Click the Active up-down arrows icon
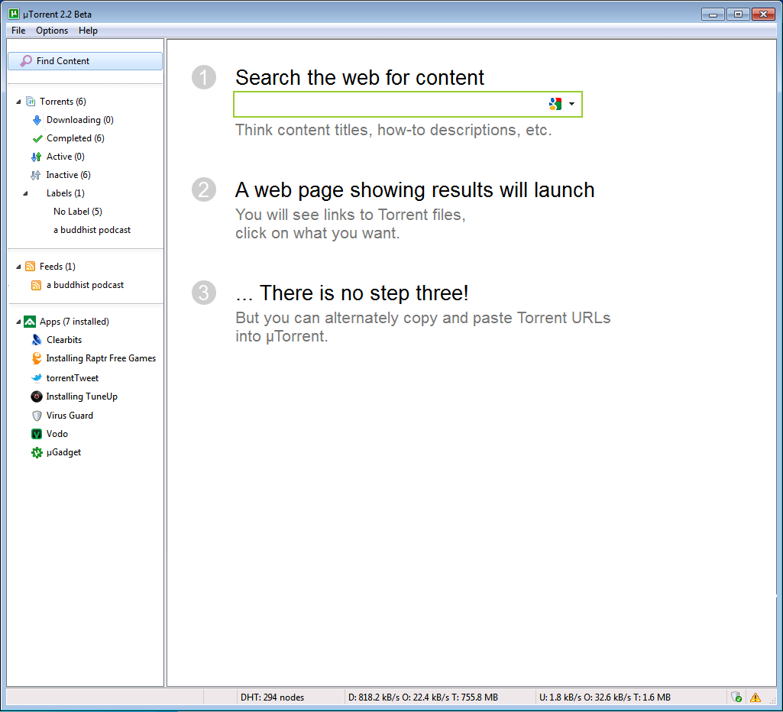783x712 pixels. (x=36, y=157)
